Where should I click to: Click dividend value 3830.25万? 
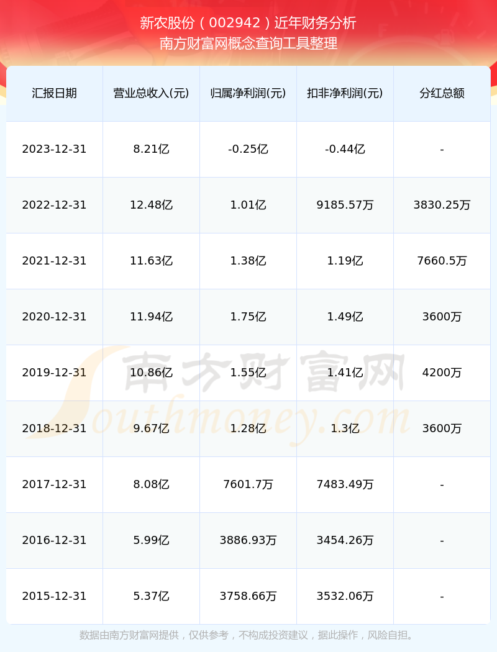click(x=442, y=205)
